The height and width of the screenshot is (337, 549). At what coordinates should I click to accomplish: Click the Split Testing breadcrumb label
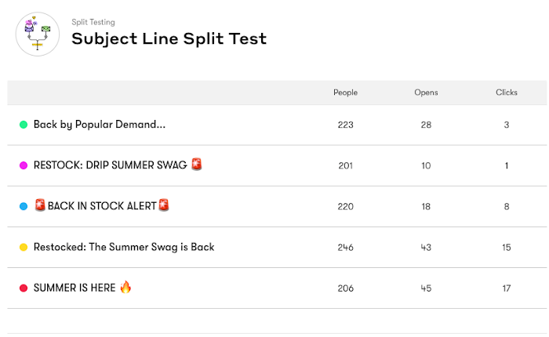coord(93,22)
